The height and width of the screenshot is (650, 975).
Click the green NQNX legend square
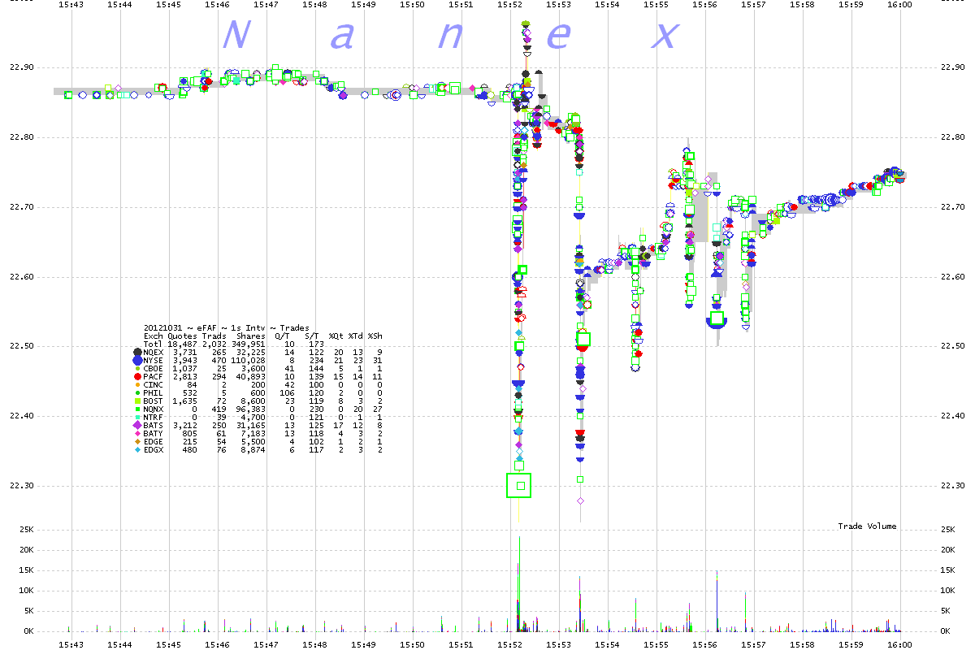[137, 409]
